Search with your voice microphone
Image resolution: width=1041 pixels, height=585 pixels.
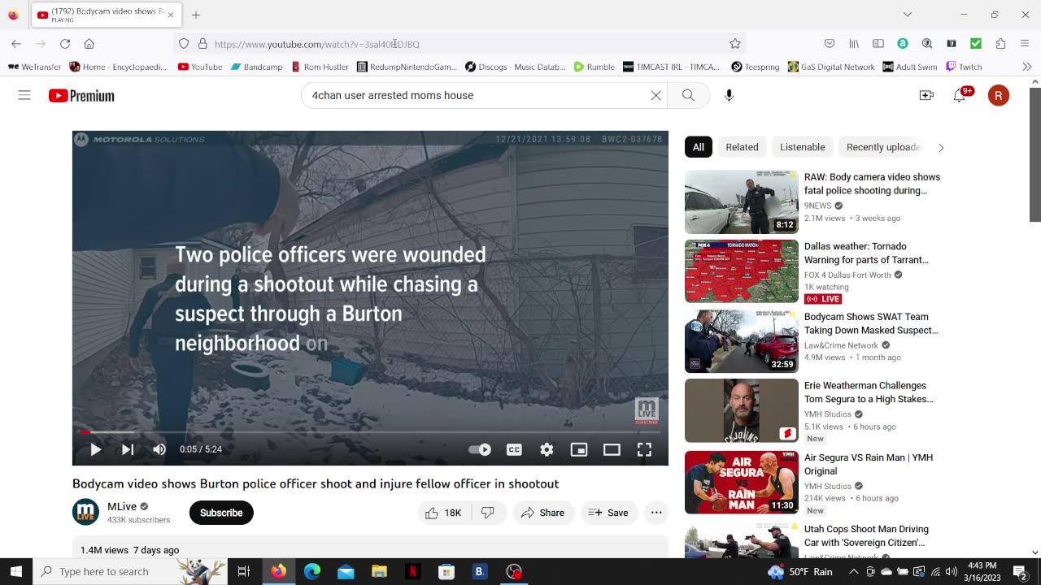729,95
